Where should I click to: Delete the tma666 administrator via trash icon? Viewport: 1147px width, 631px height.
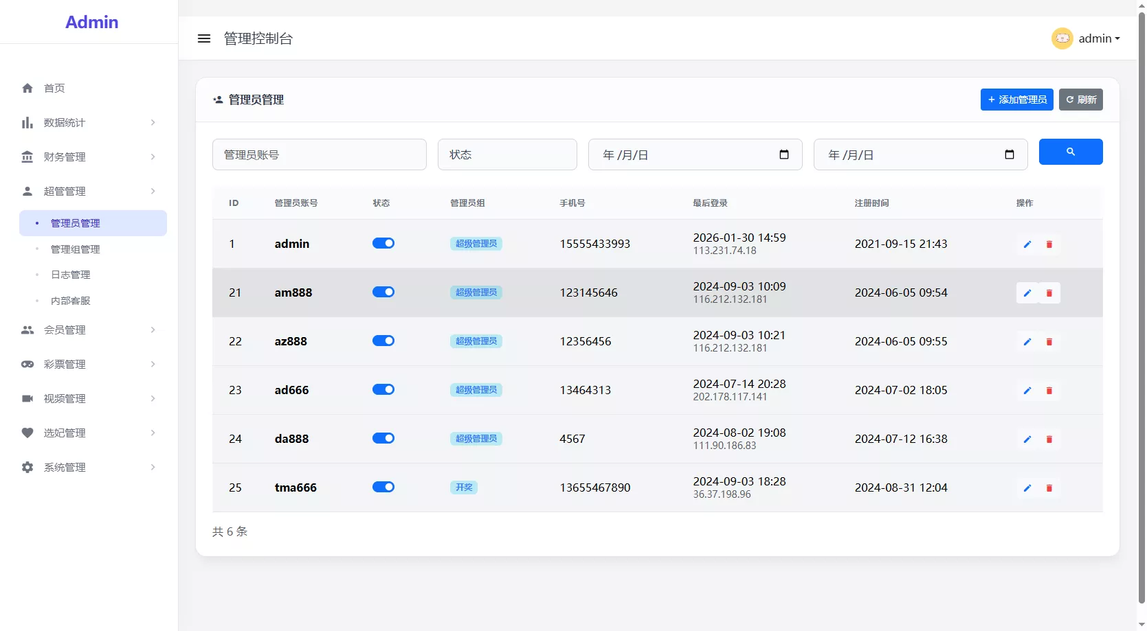click(1049, 488)
